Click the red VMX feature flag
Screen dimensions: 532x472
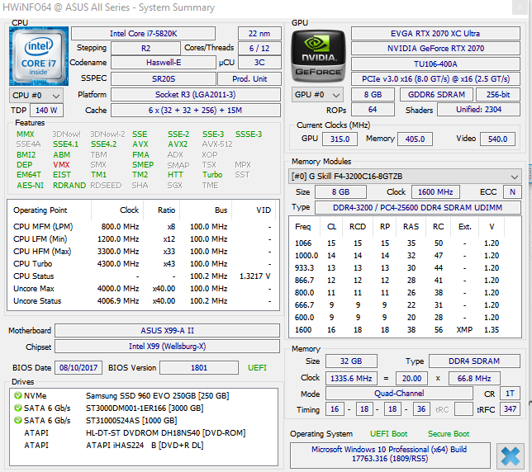(x=61, y=165)
